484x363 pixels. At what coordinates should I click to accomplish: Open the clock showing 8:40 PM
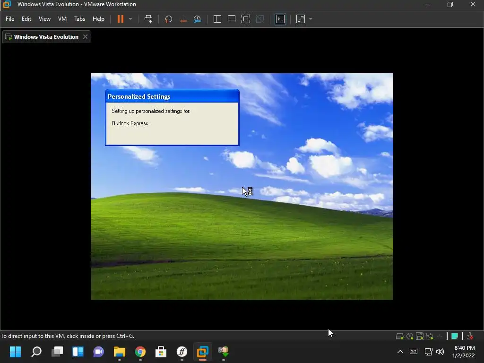point(464,352)
